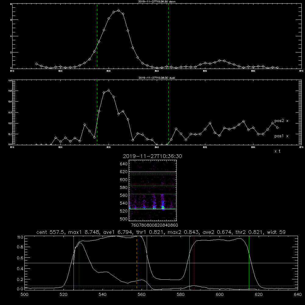305x305 pixels.
Task: Select the 'pos2 x' label
Action: [281, 121]
